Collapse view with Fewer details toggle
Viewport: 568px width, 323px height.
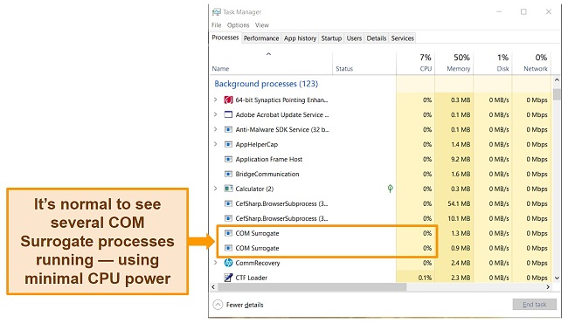[x=239, y=305]
